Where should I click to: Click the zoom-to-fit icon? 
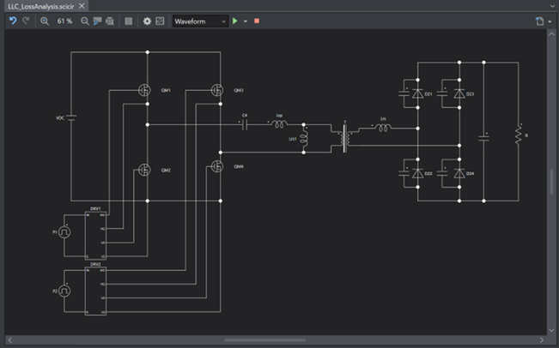[x=110, y=21]
